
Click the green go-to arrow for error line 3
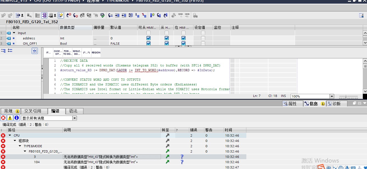click(x=167, y=157)
